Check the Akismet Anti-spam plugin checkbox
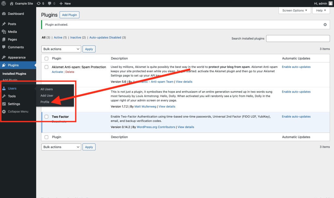334x198 pixels. pyautogui.click(x=46, y=67)
